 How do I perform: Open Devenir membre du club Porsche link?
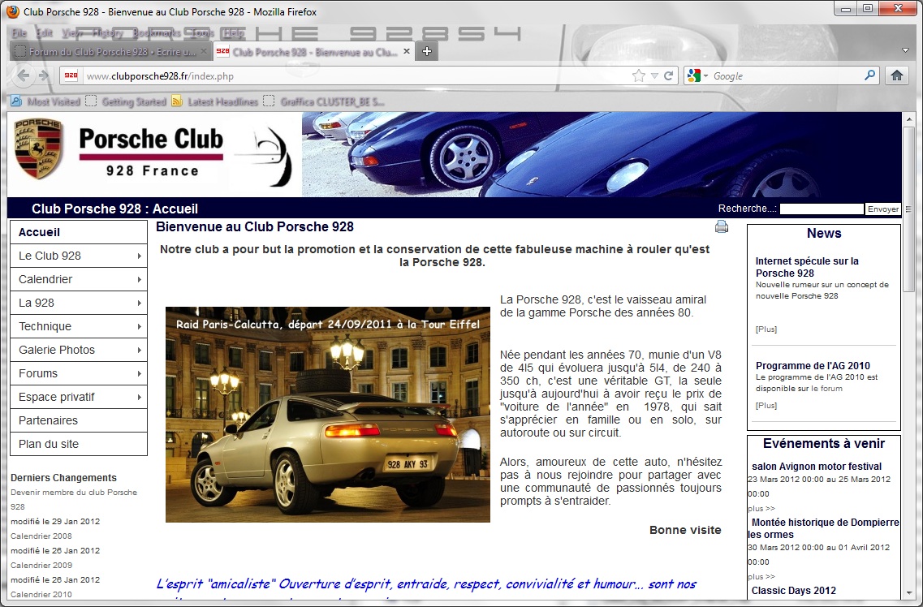coord(74,499)
